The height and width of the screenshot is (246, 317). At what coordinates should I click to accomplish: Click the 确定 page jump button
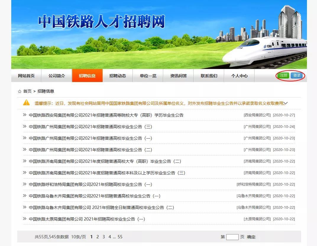[x=251, y=237]
